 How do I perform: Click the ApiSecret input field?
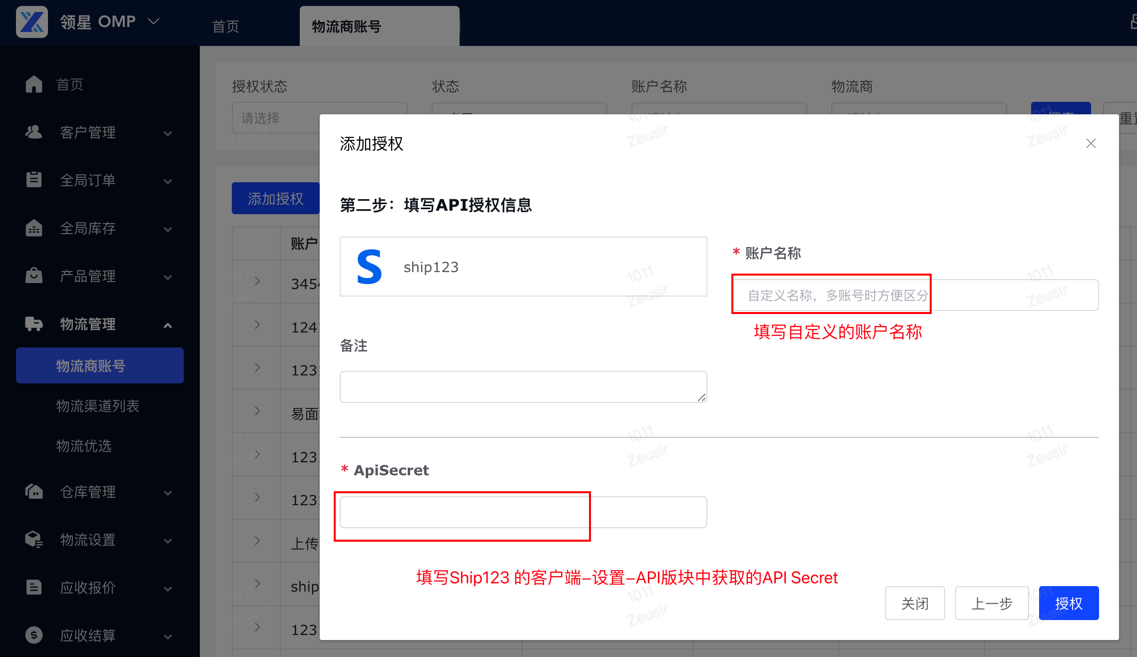tap(523, 512)
